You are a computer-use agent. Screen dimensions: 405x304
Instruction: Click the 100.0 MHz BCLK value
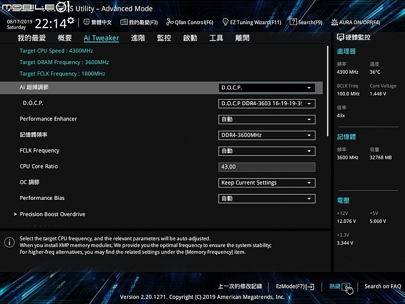pyautogui.click(x=348, y=94)
